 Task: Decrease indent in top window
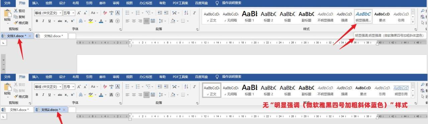tap(160, 13)
